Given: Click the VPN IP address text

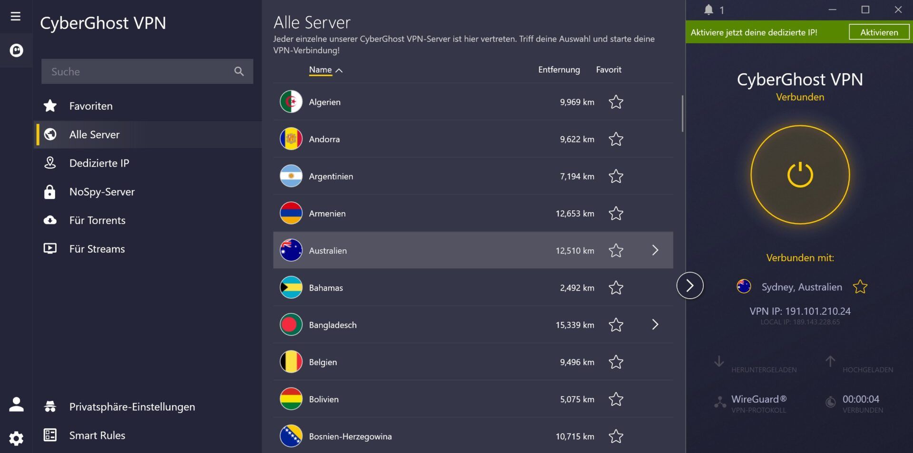Looking at the screenshot, I should tap(800, 311).
